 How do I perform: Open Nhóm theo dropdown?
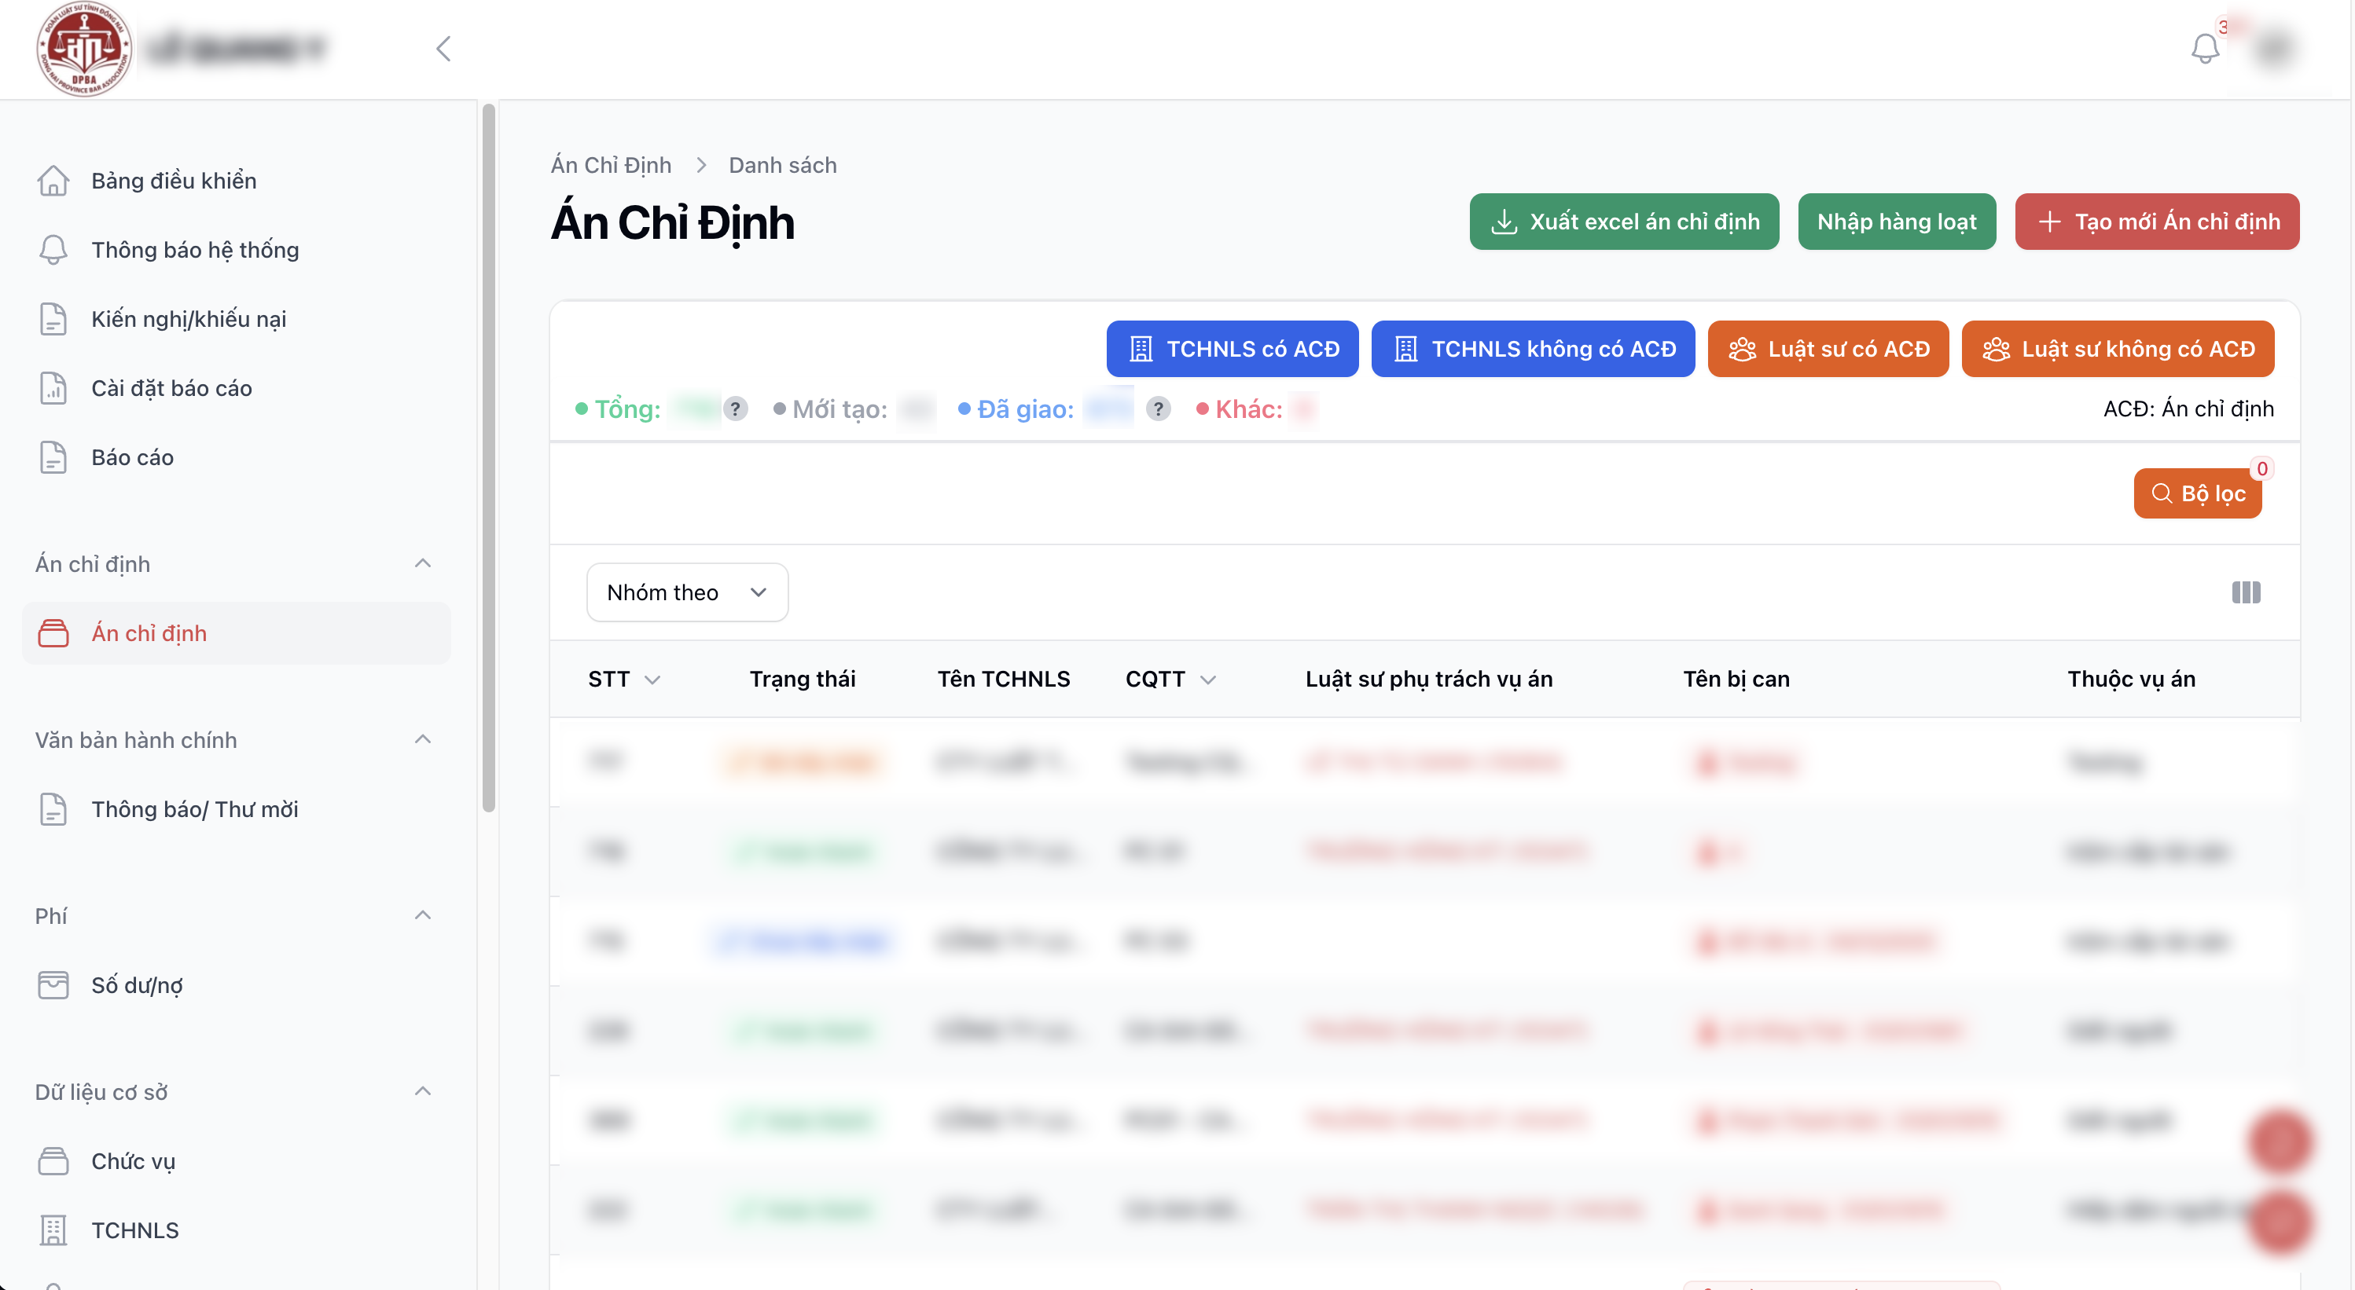686,592
